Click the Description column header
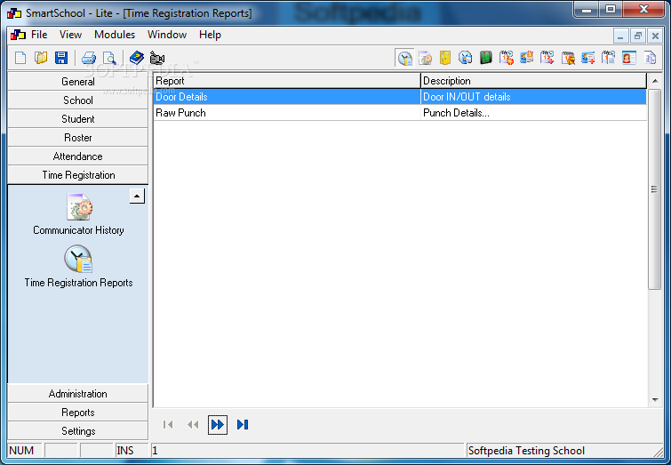Viewport: 671px width, 465px height. [533, 81]
